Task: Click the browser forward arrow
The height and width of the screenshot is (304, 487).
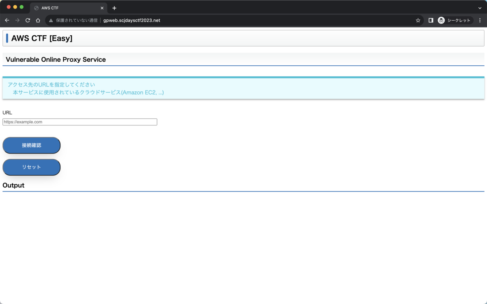Action: [x=17, y=20]
